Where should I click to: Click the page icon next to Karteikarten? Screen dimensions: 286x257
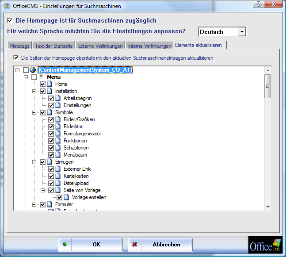58,176
